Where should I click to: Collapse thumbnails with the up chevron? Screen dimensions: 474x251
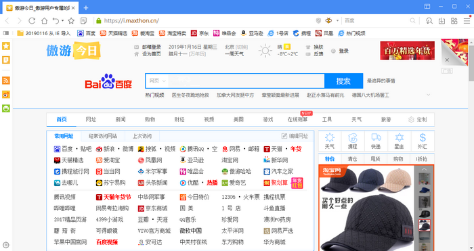coord(424,169)
